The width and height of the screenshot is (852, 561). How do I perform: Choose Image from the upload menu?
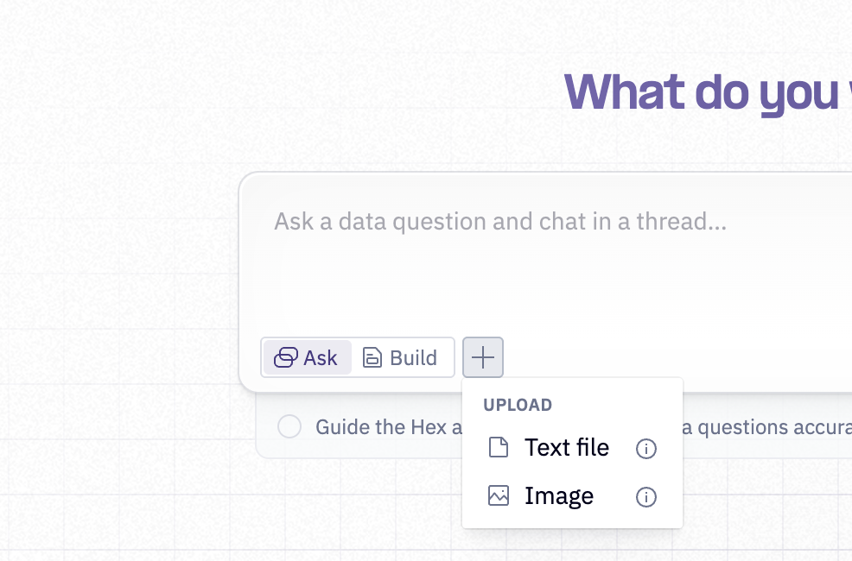(x=558, y=495)
